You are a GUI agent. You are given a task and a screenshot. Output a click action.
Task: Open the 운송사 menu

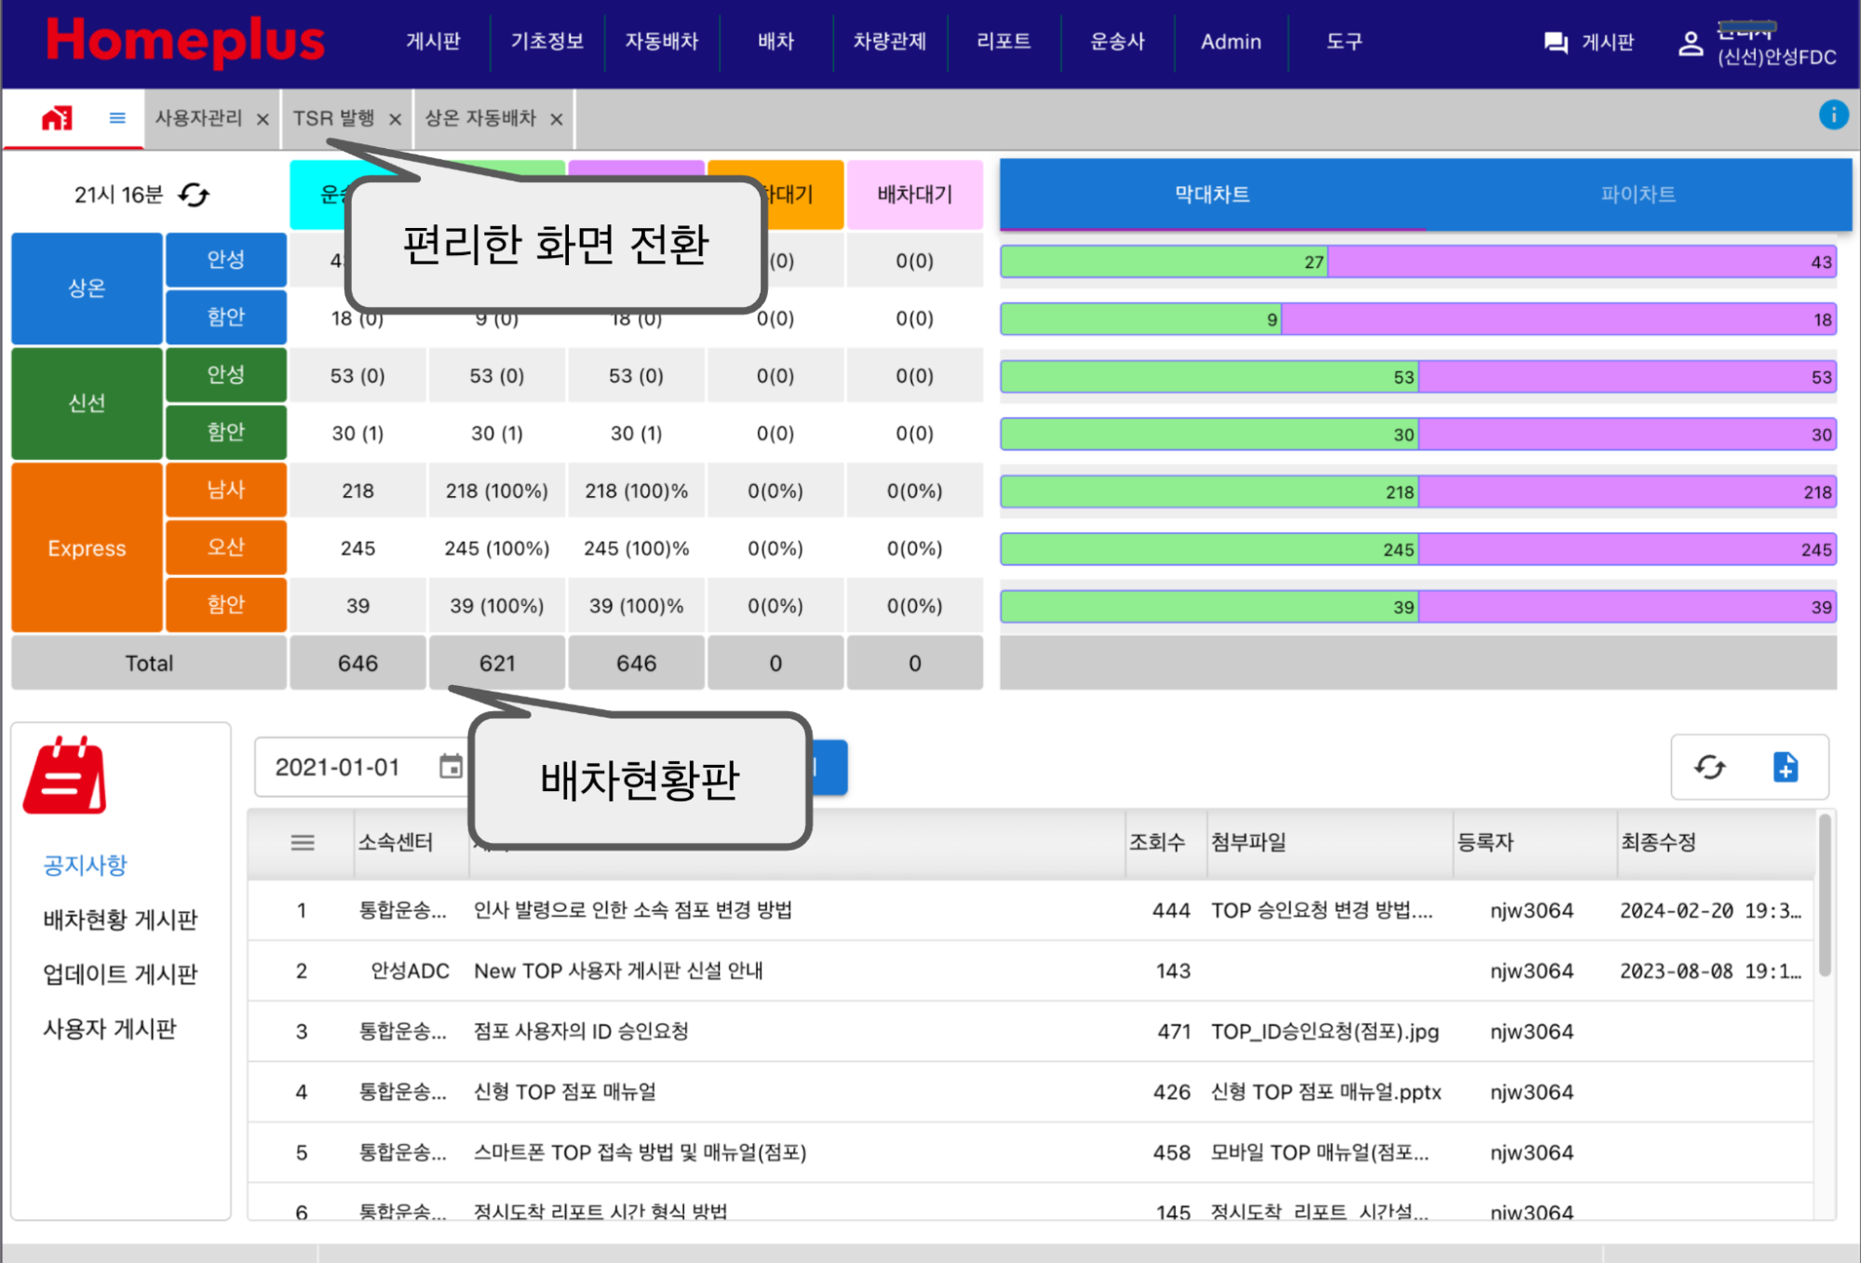[1117, 42]
